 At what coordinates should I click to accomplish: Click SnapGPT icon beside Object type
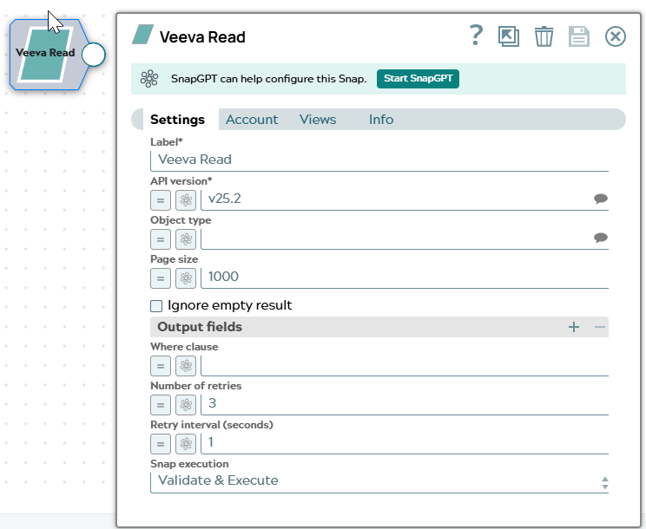[186, 239]
